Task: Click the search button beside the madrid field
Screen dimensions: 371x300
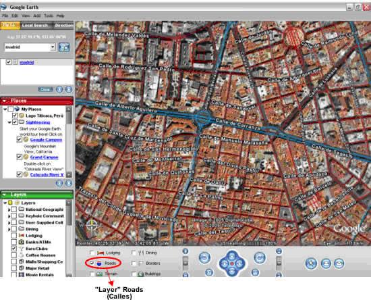Action: coord(64,47)
